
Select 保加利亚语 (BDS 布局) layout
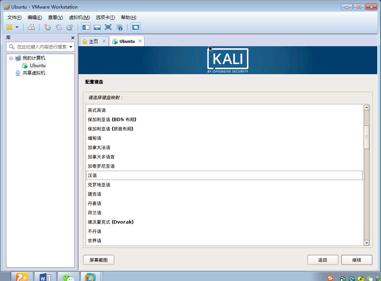coord(224,120)
